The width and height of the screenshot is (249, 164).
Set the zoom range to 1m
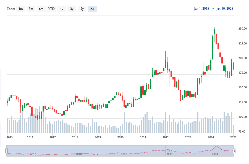pyautogui.click(x=21, y=9)
